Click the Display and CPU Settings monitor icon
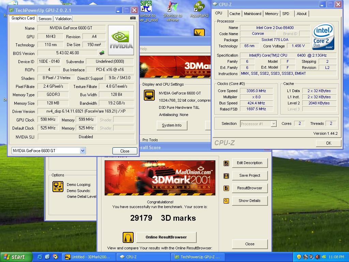 tap(149, 95)
